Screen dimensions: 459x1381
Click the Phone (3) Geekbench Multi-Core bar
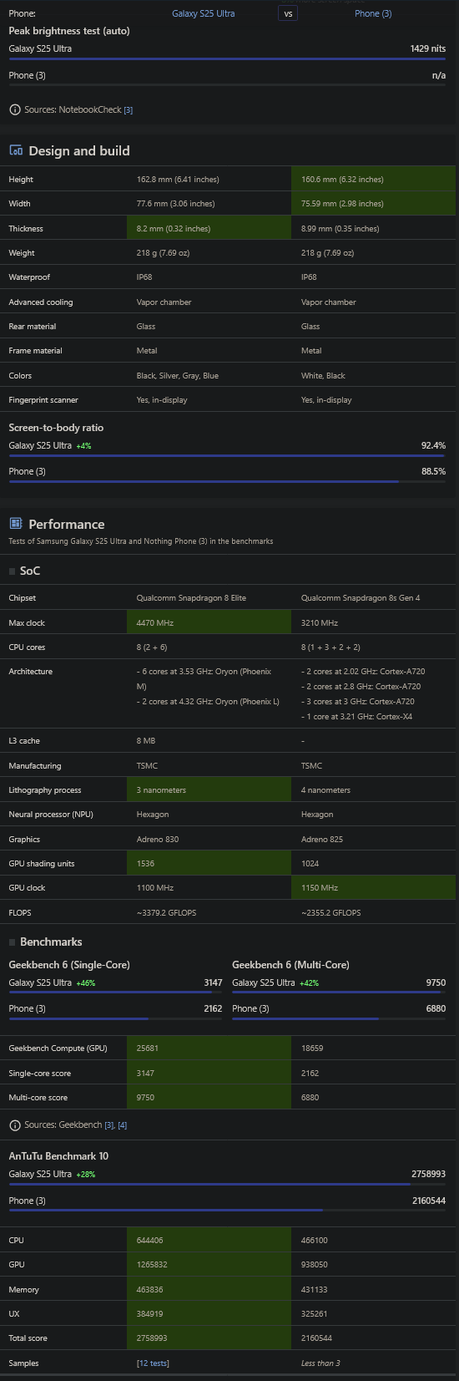pyautogui.click(x=339, y=1018)
